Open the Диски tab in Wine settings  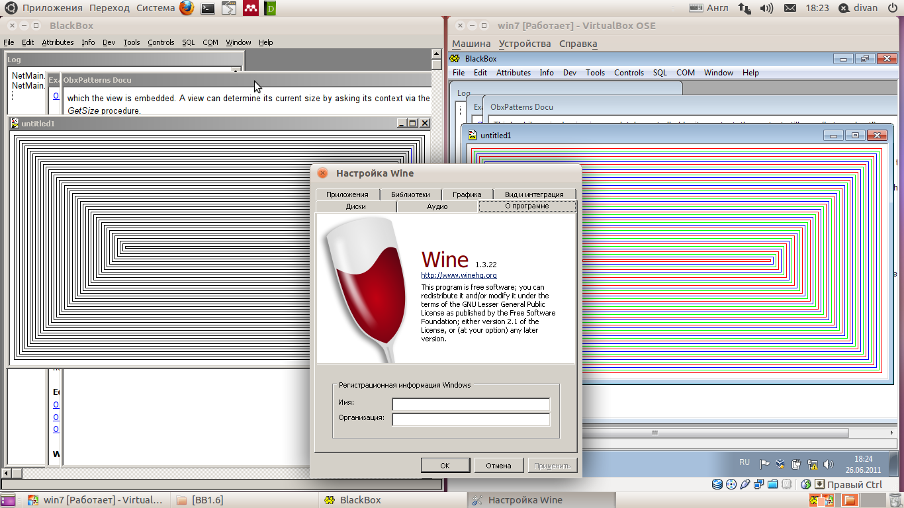pyautogui.click(x=356, y=206)
